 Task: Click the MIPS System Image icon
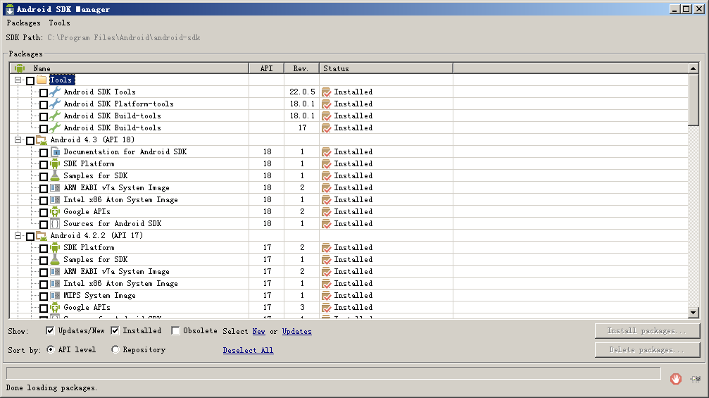(55, 296)
